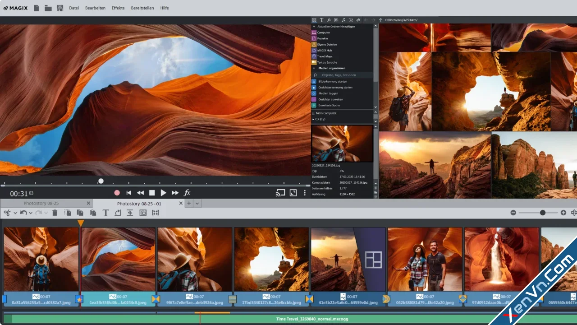Open the music note audio tab in media pool
The image size is (577, 325).
(x=343, y=20)
